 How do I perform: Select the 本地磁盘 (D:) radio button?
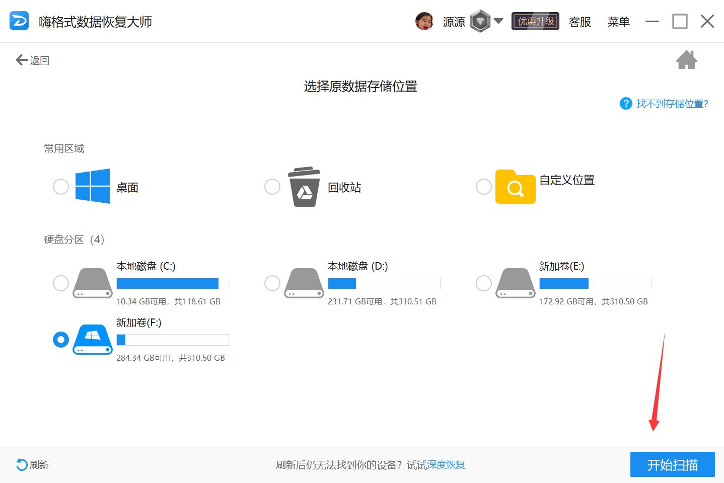point(272,283)
